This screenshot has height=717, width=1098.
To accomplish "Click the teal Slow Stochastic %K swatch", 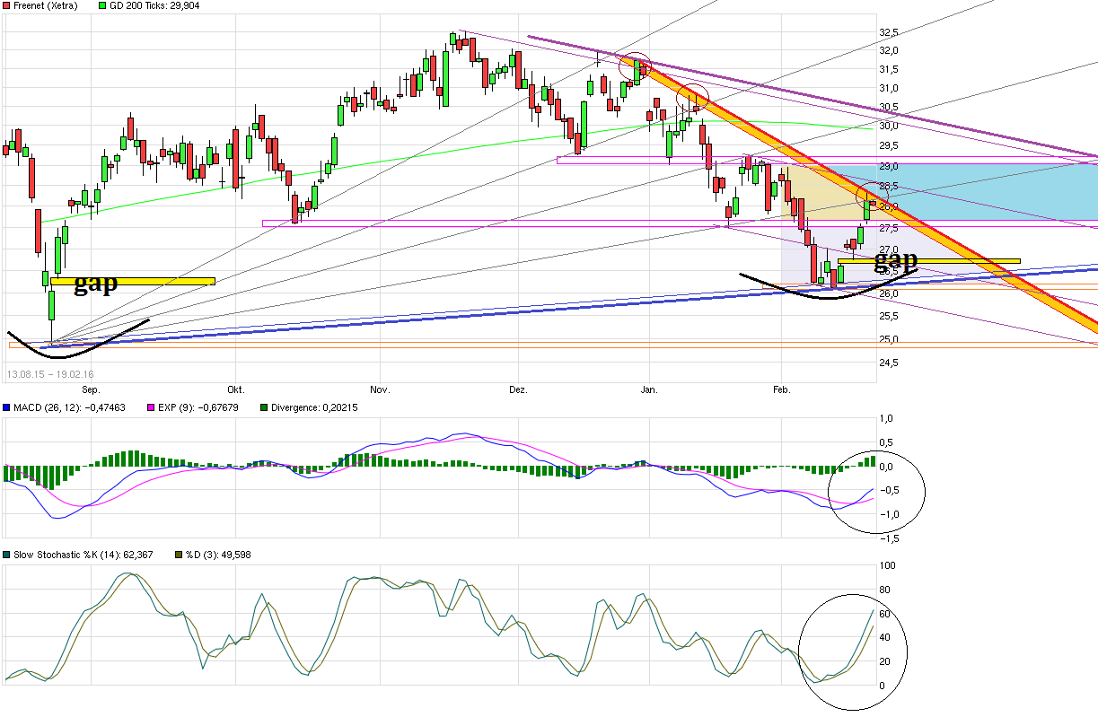I will click(7, 555).
